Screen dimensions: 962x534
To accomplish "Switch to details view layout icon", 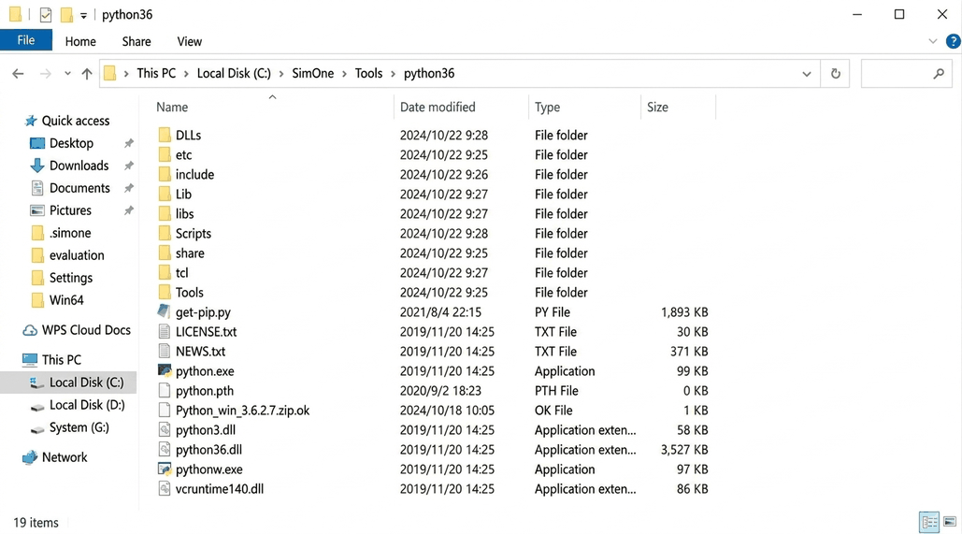I will click(x=929, y=523).
